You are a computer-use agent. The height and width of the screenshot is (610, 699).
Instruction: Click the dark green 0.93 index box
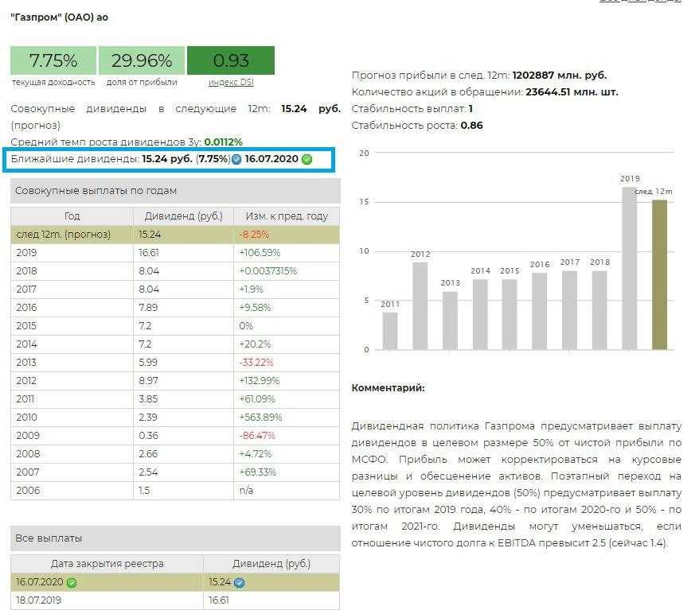(231, 60)
